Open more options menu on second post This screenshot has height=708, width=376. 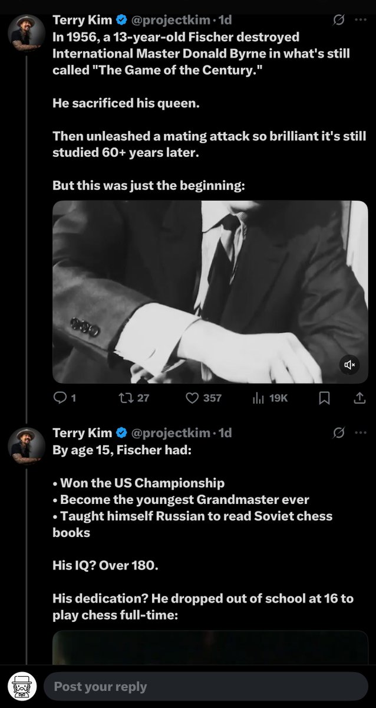tap(360, 433)
